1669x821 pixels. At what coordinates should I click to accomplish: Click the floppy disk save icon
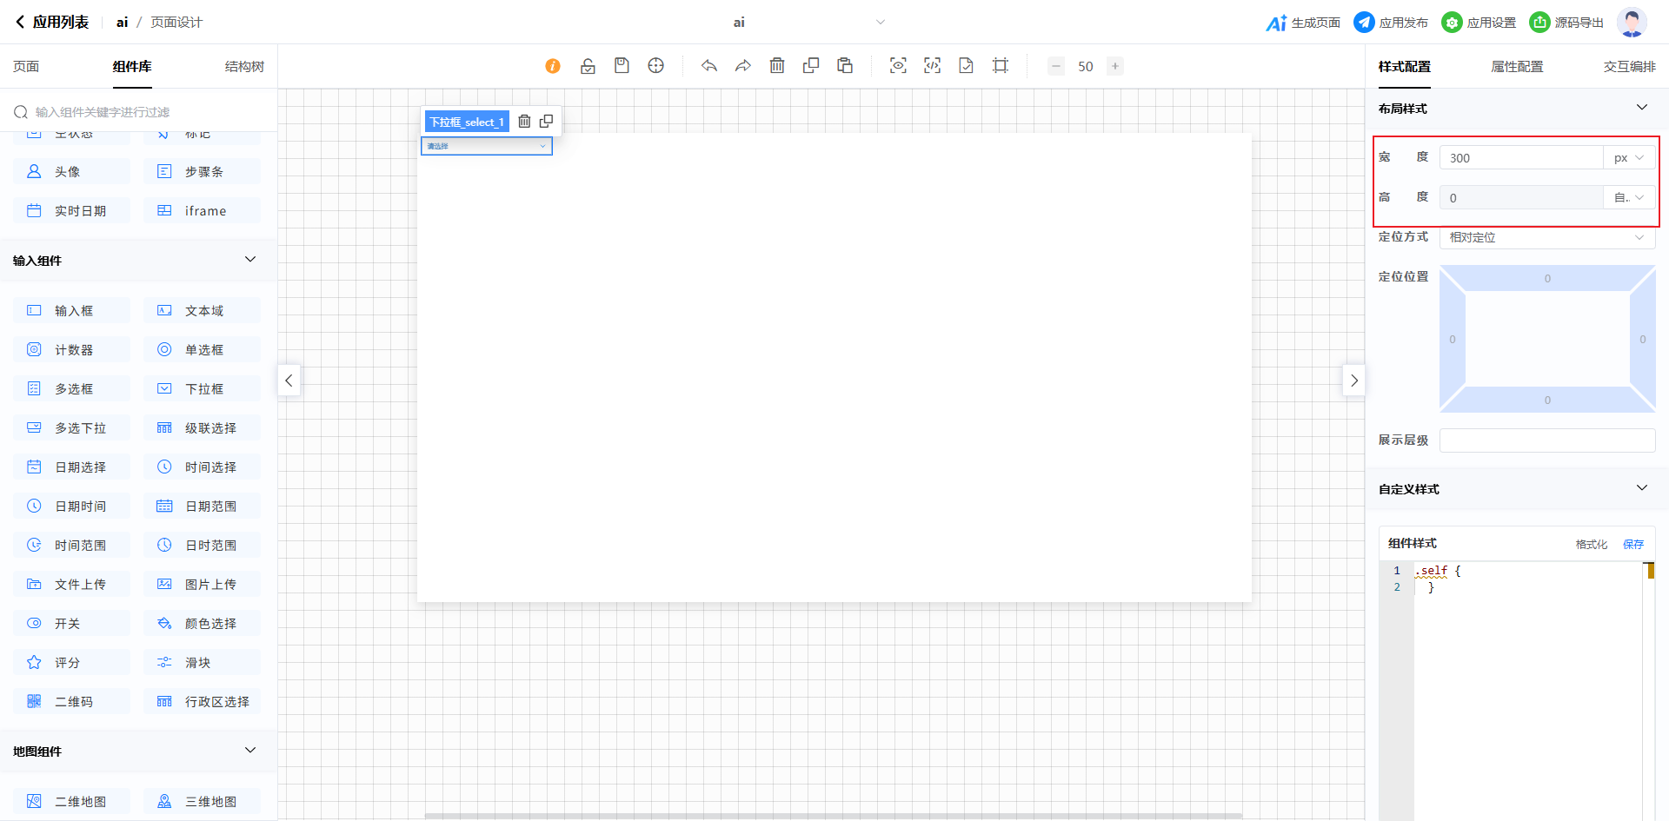click(x=622, y=66)
